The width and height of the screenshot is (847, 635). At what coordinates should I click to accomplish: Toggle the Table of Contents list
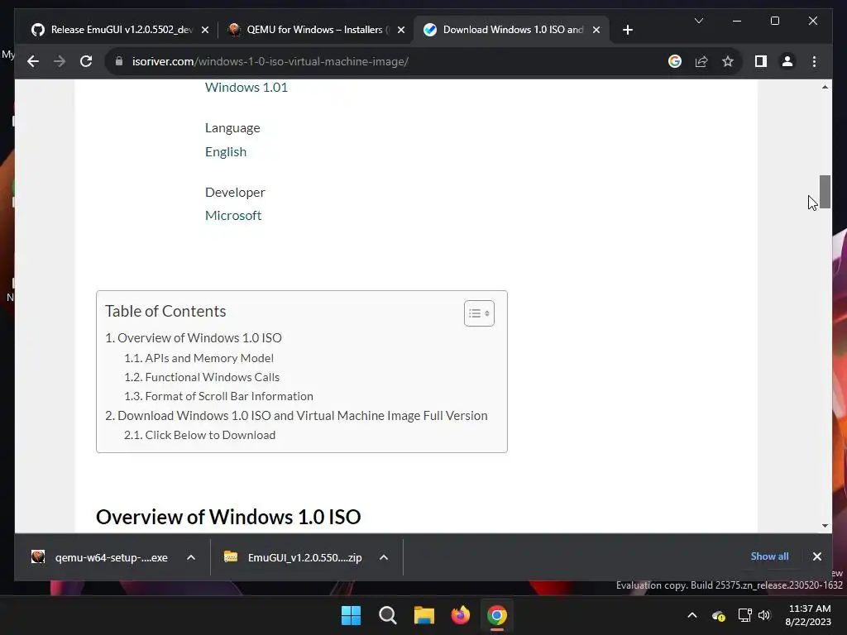point(479,313)
